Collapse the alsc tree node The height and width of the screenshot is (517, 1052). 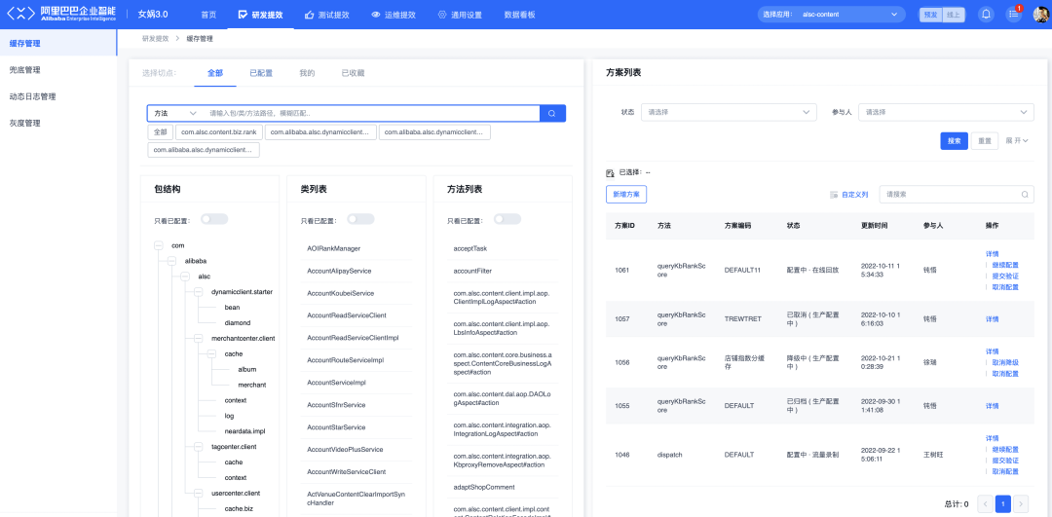click(x=185, y=277)
